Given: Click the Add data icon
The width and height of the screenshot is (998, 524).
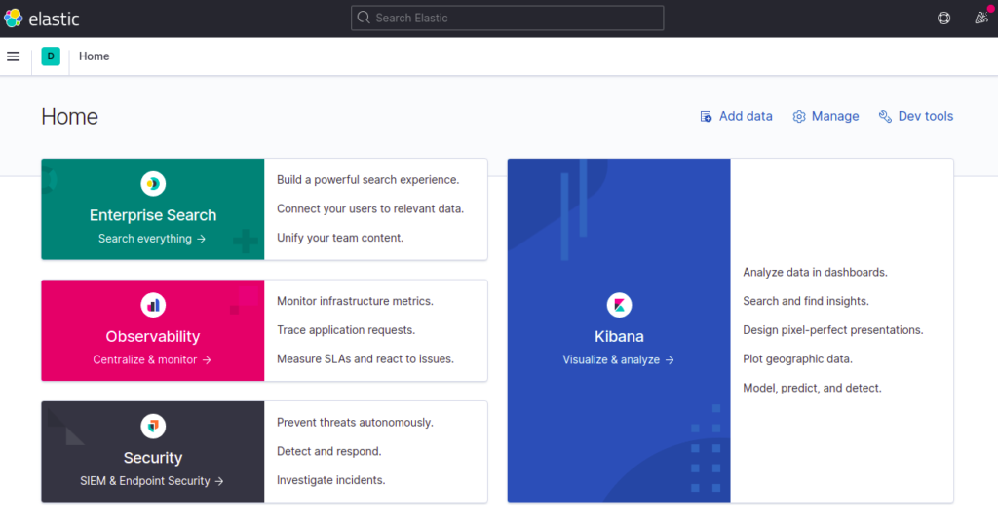Looking at the screenshot, I should coord(706,116).
